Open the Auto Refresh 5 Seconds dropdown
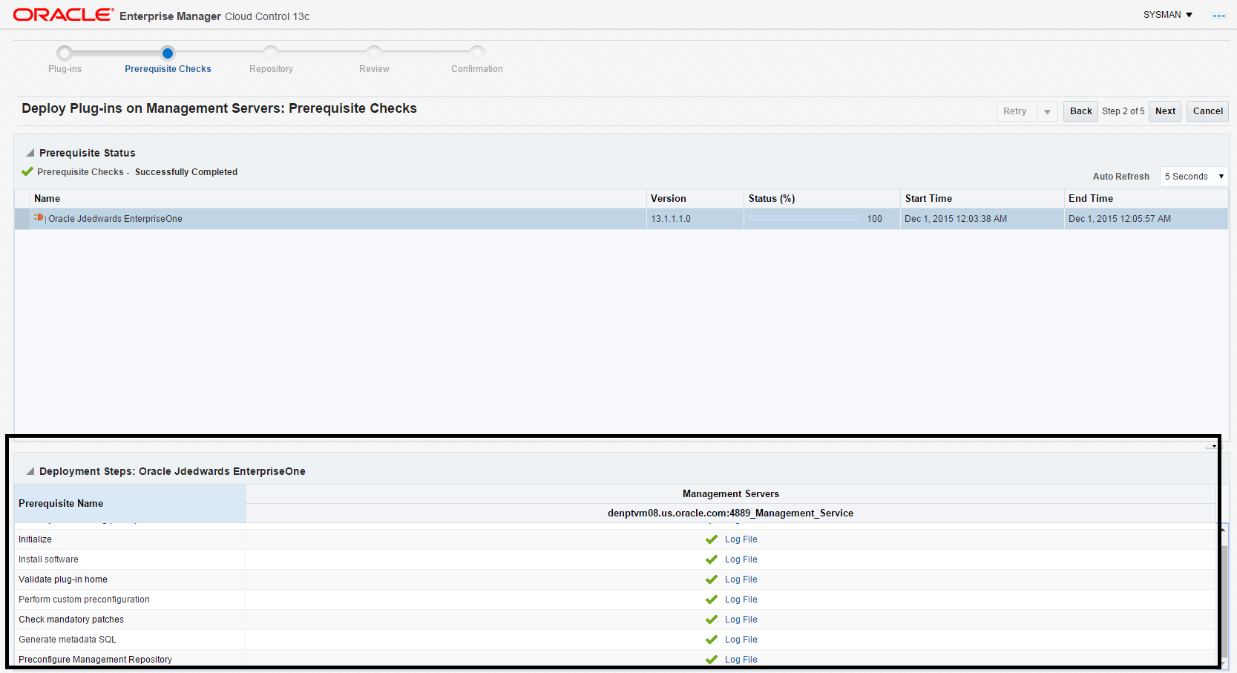The image size is (1237, 673). [x=1194, y=177]
